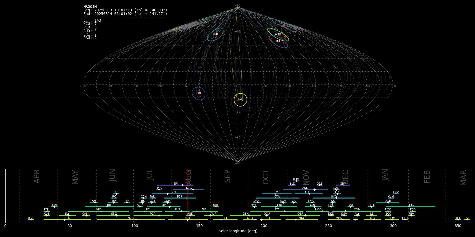Click the 'ERI: 2' count line
The image size is (475, 237).
[90, 34]
